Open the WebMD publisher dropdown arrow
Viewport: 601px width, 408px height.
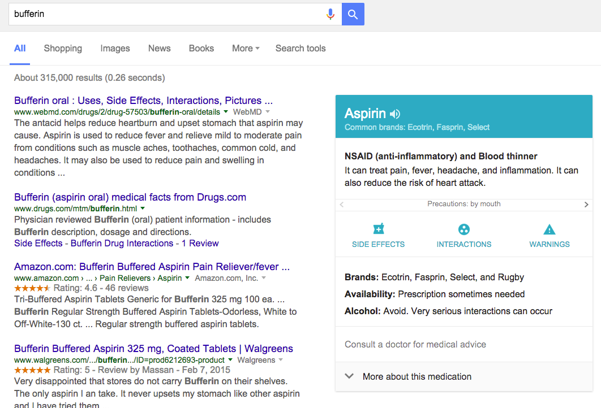pos(268,112)
